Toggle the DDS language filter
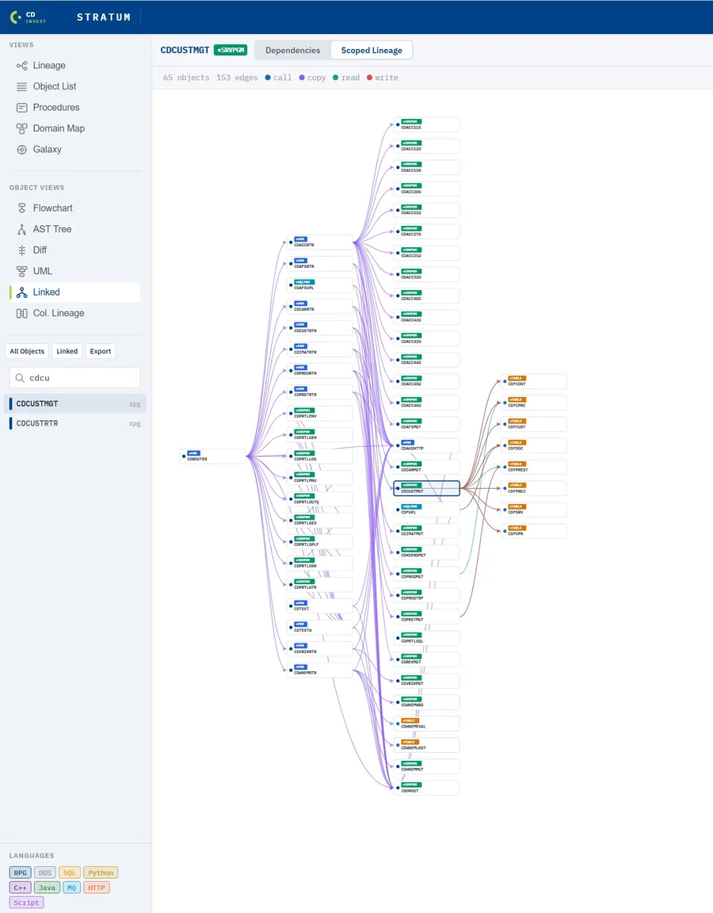The height and width of the screenshot is (913, 713). tap(45, 873)
